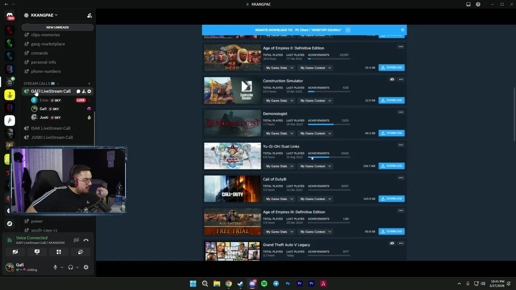Viewport: 516px width, 290px height.
Task: Toggle visibility eye for Construction Simulator
Action: point(392,80)
